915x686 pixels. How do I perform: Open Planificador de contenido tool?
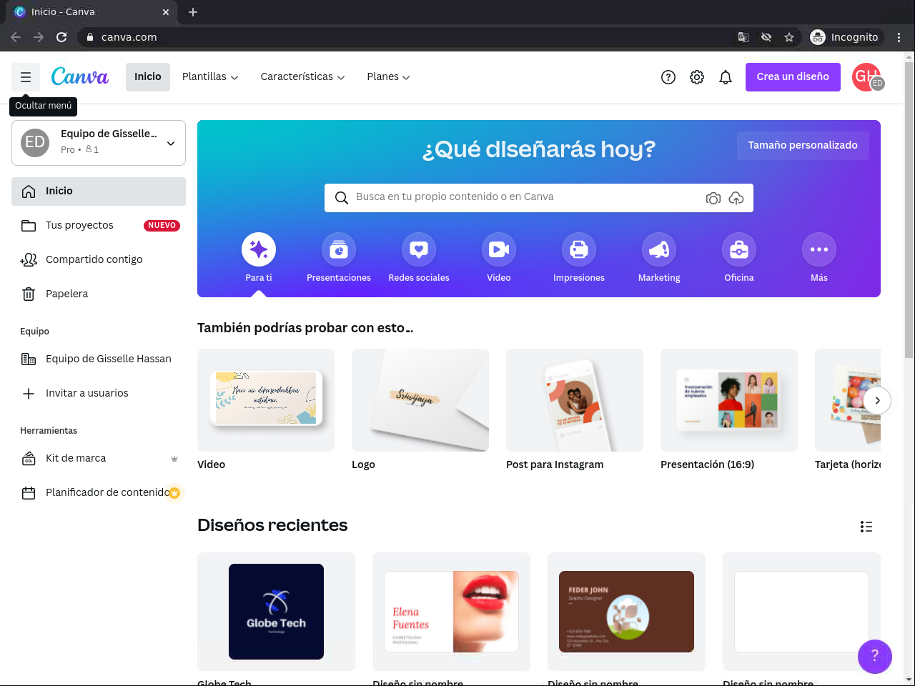pos(99,493)
